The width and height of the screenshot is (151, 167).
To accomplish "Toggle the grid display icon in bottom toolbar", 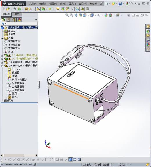I will coord(62,159).
